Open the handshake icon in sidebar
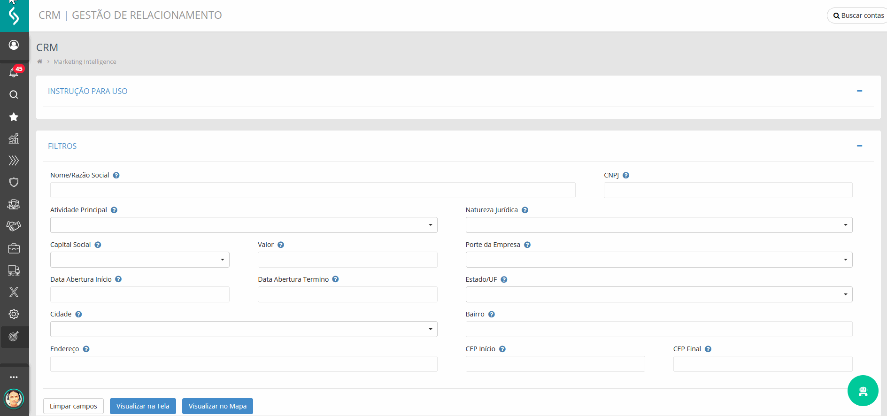This screenshot has height=416, width=887. click(x=14, y=226)
